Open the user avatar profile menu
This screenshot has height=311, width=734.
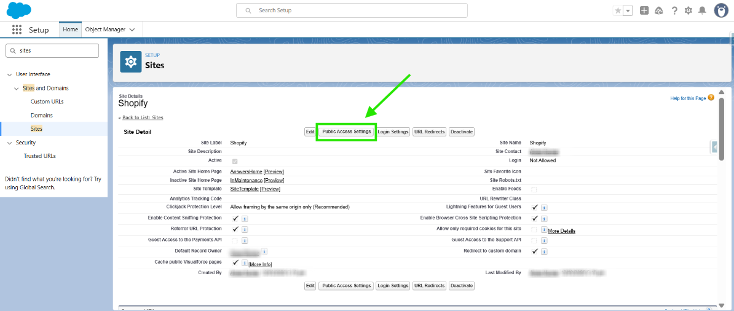[721, 10]
